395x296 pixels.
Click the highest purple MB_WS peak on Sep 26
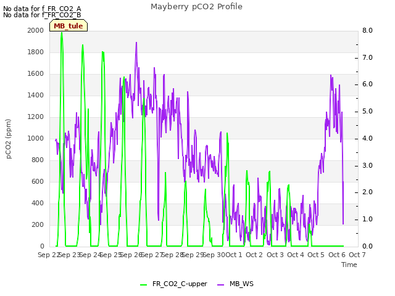pyautogui.click(x=136, y=43)
